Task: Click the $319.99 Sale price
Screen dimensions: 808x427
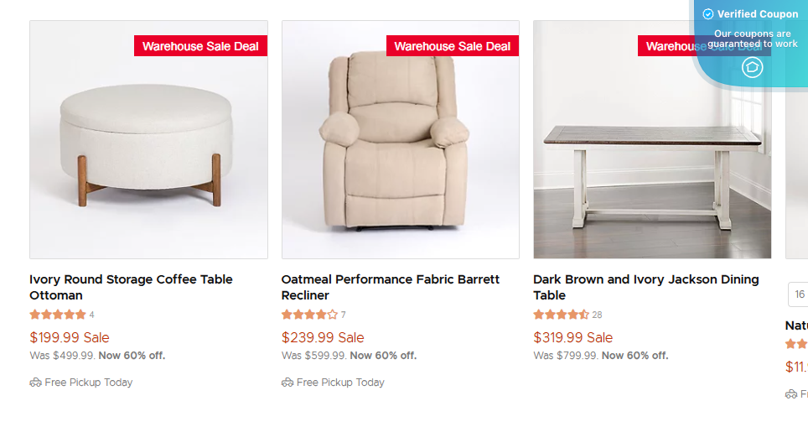Action: pyautogui.click(x=573, y=337)
